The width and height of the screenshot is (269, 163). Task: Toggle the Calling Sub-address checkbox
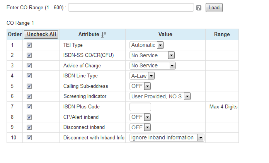coord(29,86)
